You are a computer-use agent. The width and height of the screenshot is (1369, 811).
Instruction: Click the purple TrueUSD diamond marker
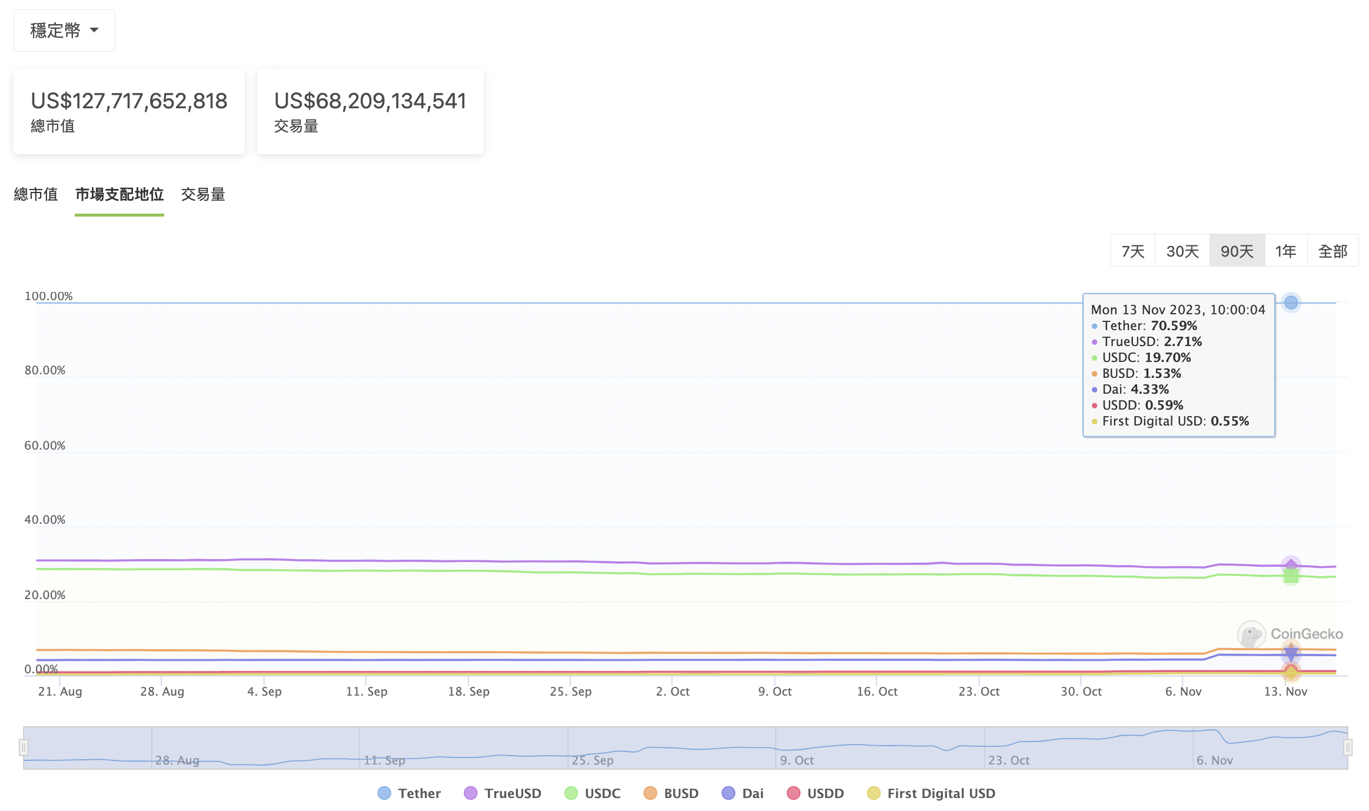tap(1291, 564)
